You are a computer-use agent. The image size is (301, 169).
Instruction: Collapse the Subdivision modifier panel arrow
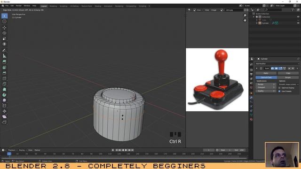coord(257,69)
